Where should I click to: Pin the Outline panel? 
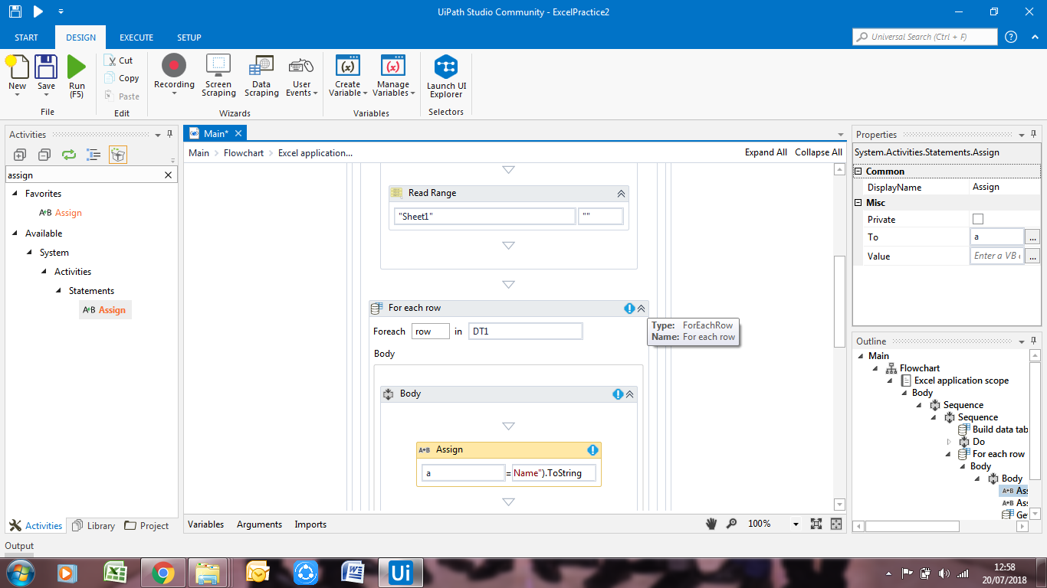tap(1033, 341)
